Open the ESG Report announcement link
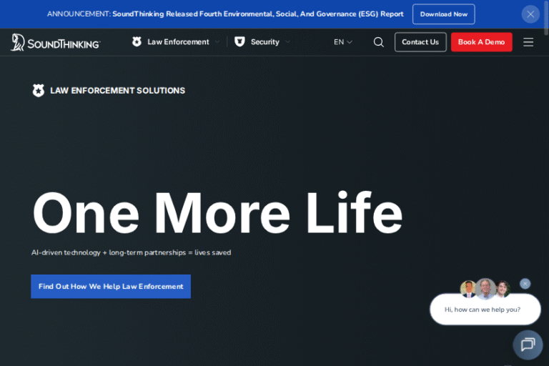 click(x=257, y=14)
